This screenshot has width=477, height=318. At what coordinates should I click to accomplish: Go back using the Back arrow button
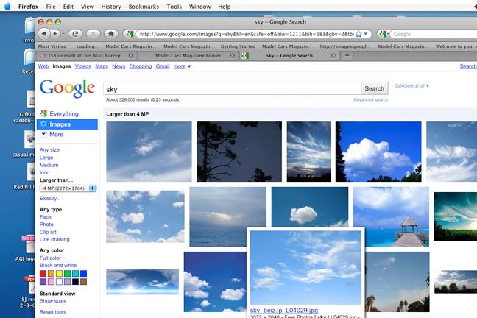click(x=44, y=33)
